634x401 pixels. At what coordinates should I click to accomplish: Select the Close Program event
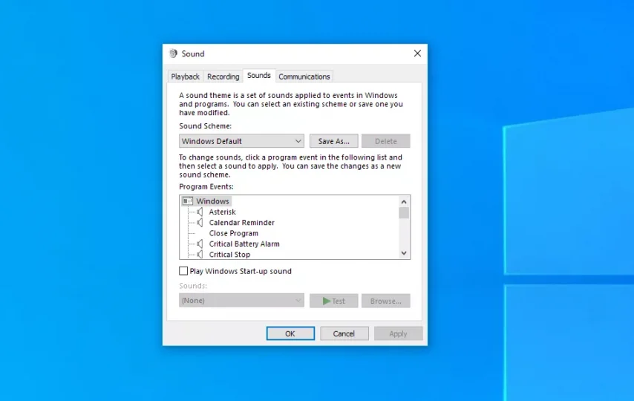coord(233,233)
